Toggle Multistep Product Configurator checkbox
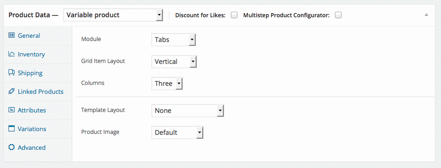Screen dimensions: 441x168 point(338,15)
